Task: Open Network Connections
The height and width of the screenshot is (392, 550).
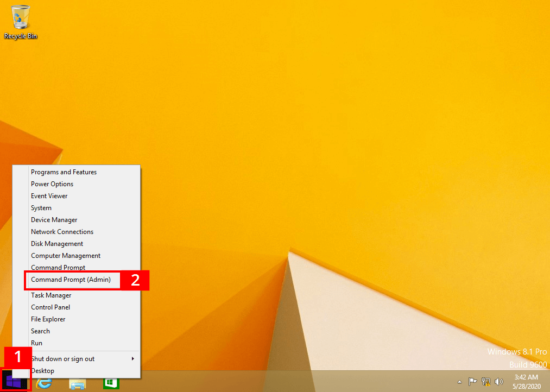Action: click(62, 232)
